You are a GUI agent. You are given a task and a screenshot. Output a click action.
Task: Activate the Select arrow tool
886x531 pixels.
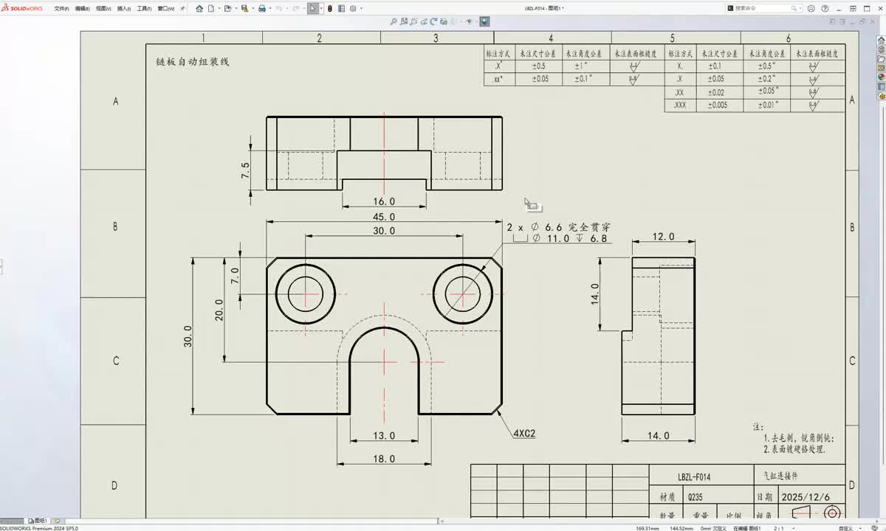(312, 9)
